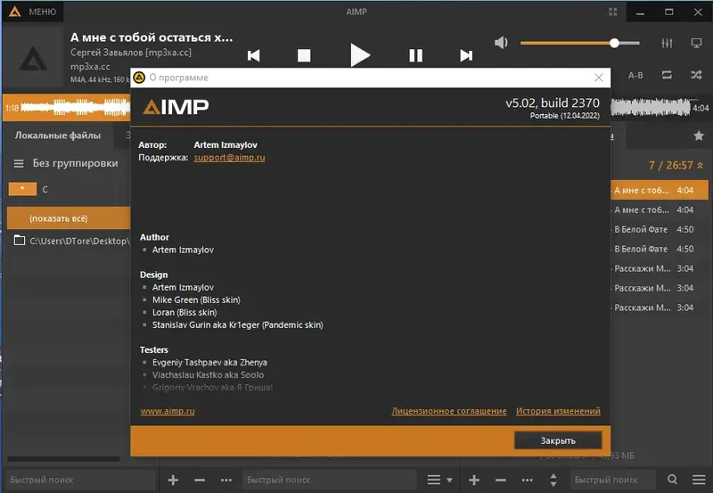Click the elapsed time 1:18 label
713x493 pixels.
[x=12, y=108]
